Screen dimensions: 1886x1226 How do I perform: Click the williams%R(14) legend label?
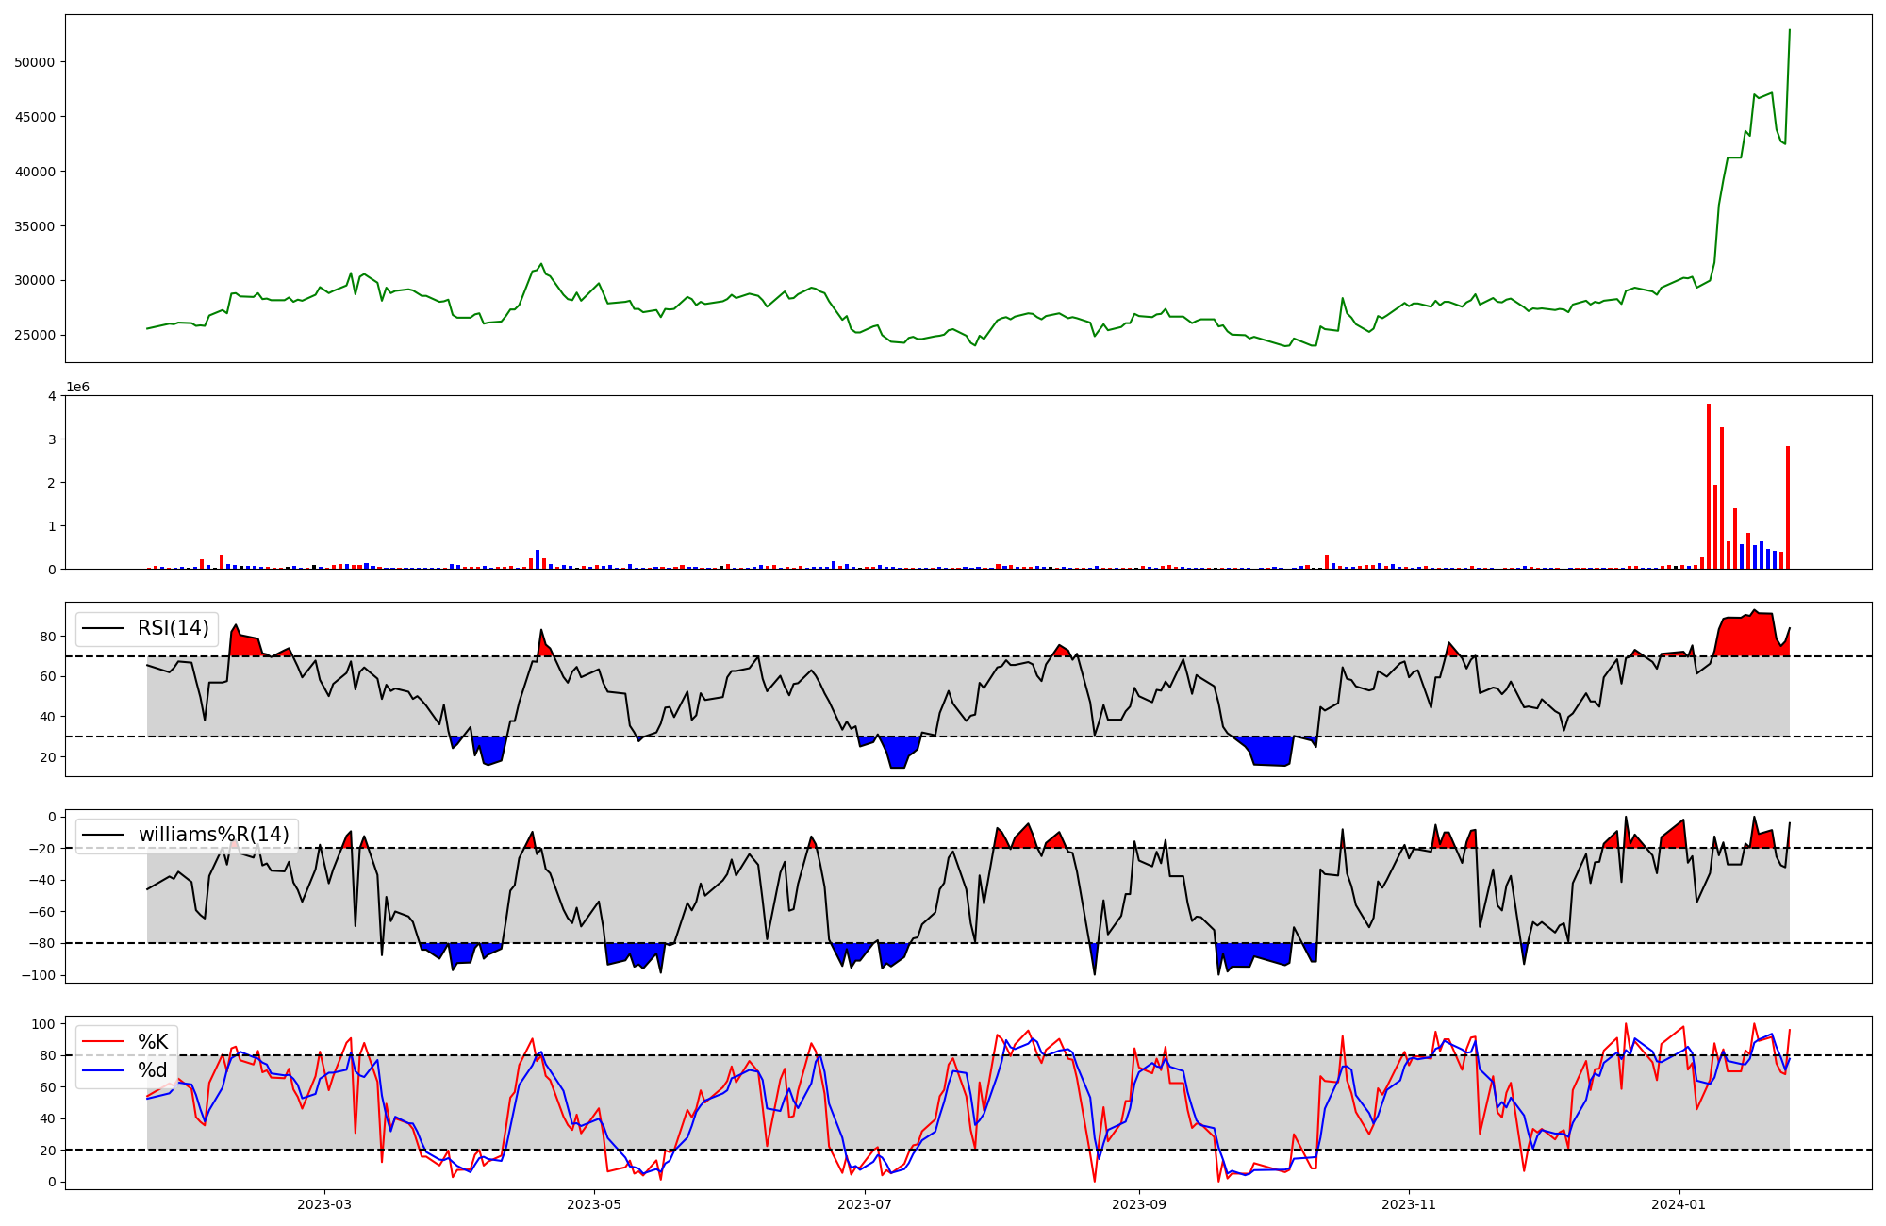click(213, 835)
